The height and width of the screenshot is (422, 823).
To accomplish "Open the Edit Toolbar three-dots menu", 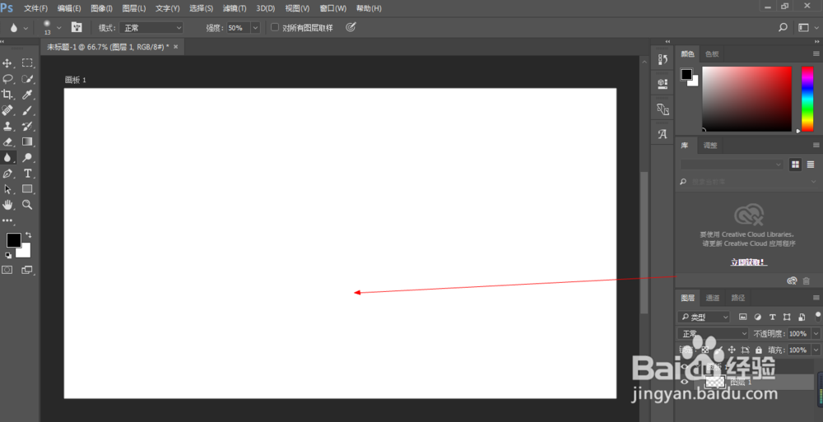I will [x=7, y=220].
